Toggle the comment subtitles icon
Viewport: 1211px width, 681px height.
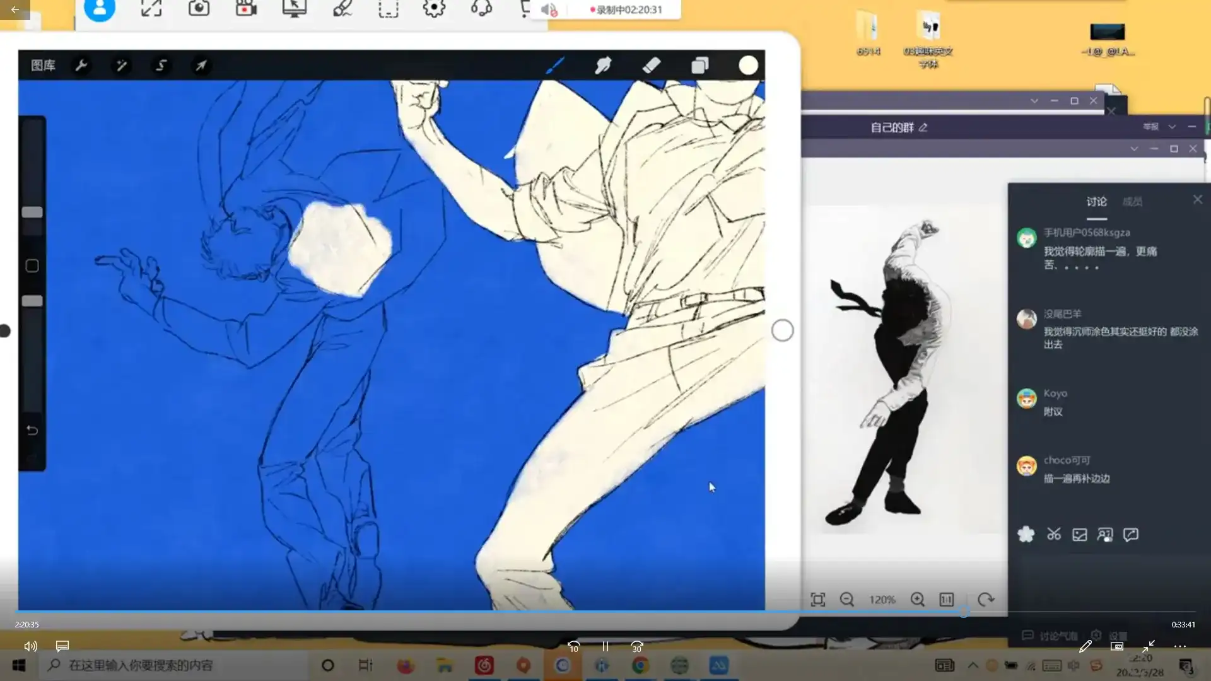tap(62, 646)
